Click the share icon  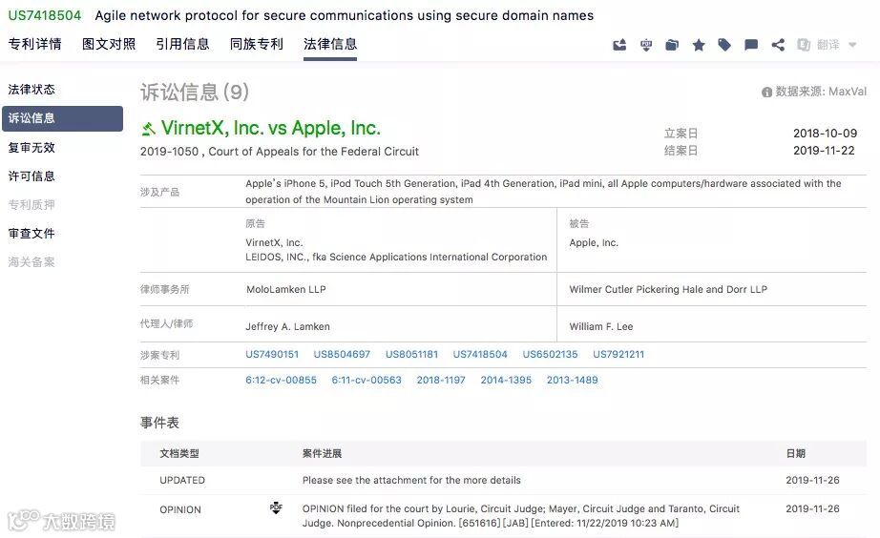[x=778, y=45]
